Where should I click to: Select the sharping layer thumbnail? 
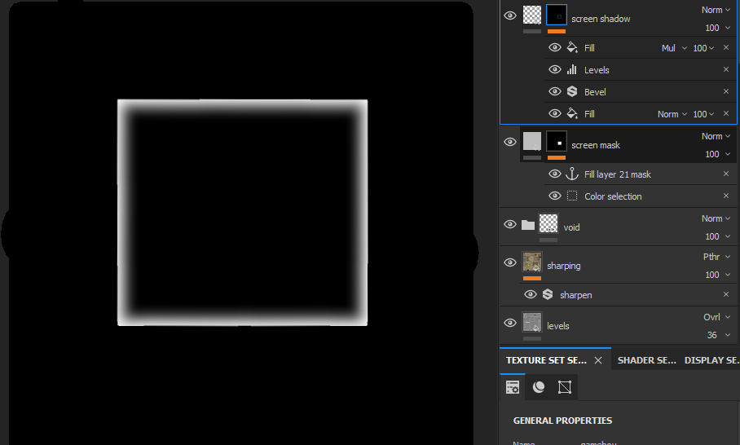pos(532,262)
